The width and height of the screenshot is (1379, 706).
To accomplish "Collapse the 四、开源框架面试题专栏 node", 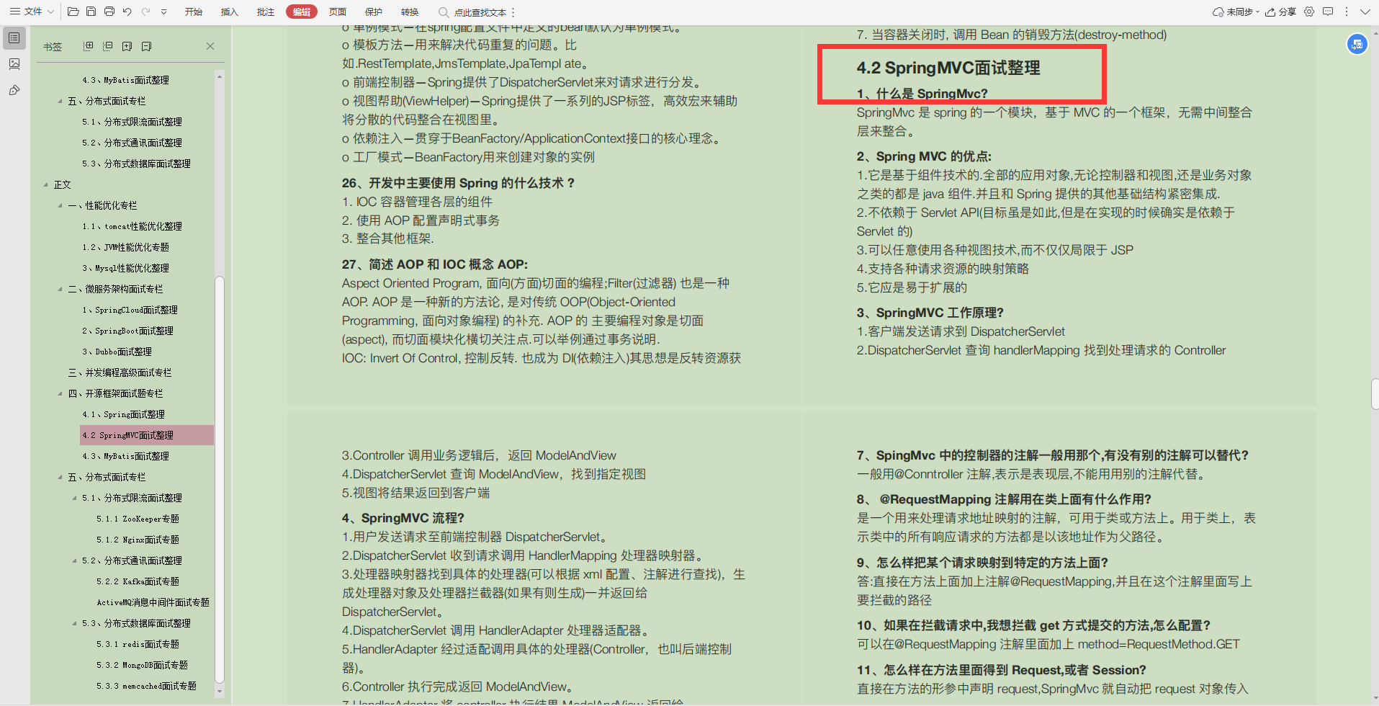I will click(x=60, y=393).
